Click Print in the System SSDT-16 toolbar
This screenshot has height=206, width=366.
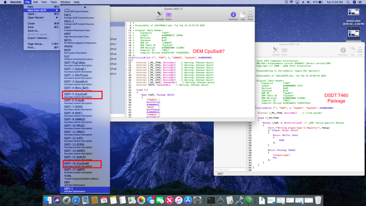360,51
